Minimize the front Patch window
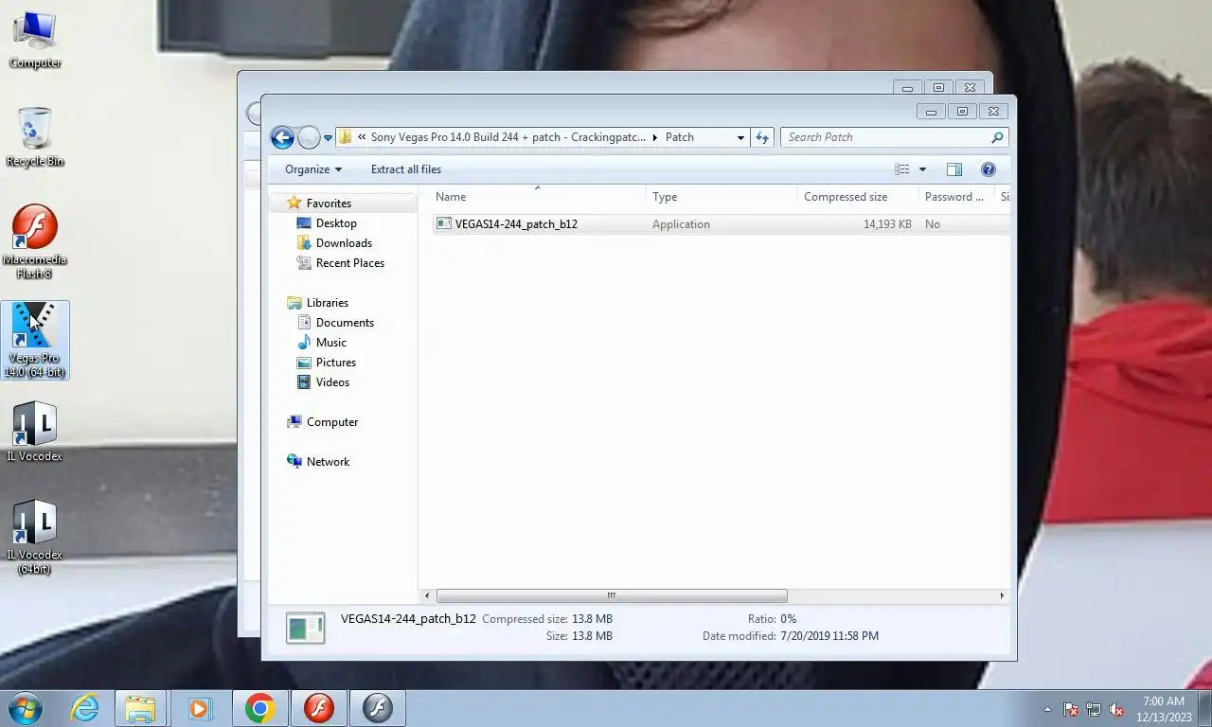The width and height of the screenshot is (1212, 727). [x=932, y=112]
